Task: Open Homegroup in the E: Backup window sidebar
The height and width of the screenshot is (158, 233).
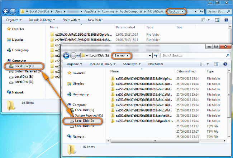Action: point(78,94)
